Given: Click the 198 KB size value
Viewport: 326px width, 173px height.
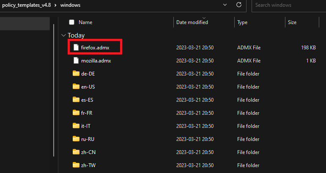Looking at the screenshot, I should click(x=308, y=48).
